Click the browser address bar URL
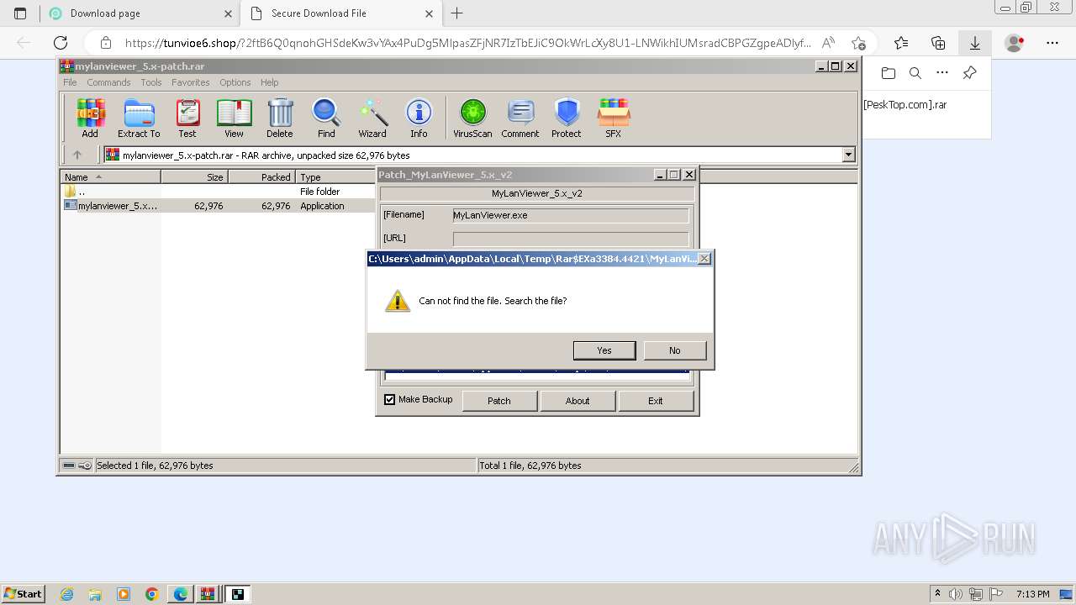This screenshot has height=605, width=1076. click(467, 43)
